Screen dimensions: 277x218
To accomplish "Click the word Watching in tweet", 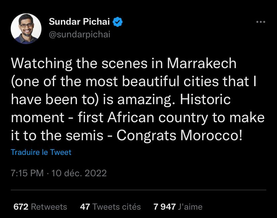I will pyautogui.click(x=41, y=63).
